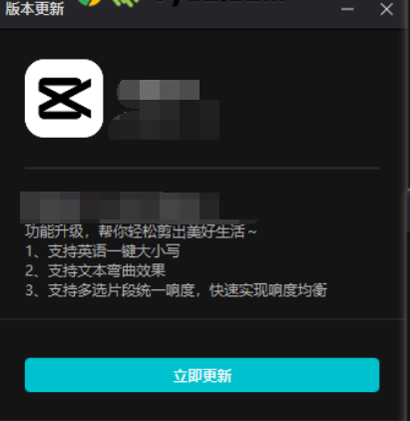The image size is (410, 421).
Task: Minimize the 版本更新 window
Action: [x=347, y=9]
